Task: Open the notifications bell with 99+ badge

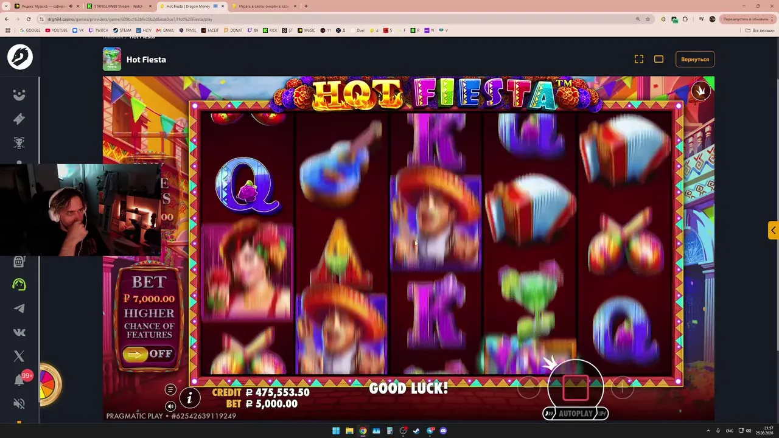Action: click(x=21, y=379)
